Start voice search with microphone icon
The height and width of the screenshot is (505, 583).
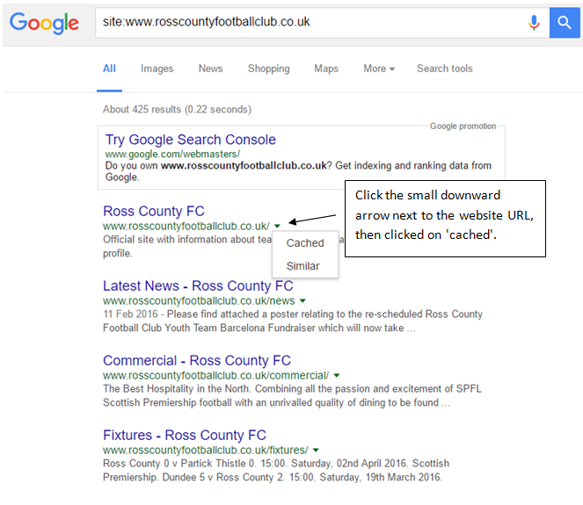click(x=534, y=23)
